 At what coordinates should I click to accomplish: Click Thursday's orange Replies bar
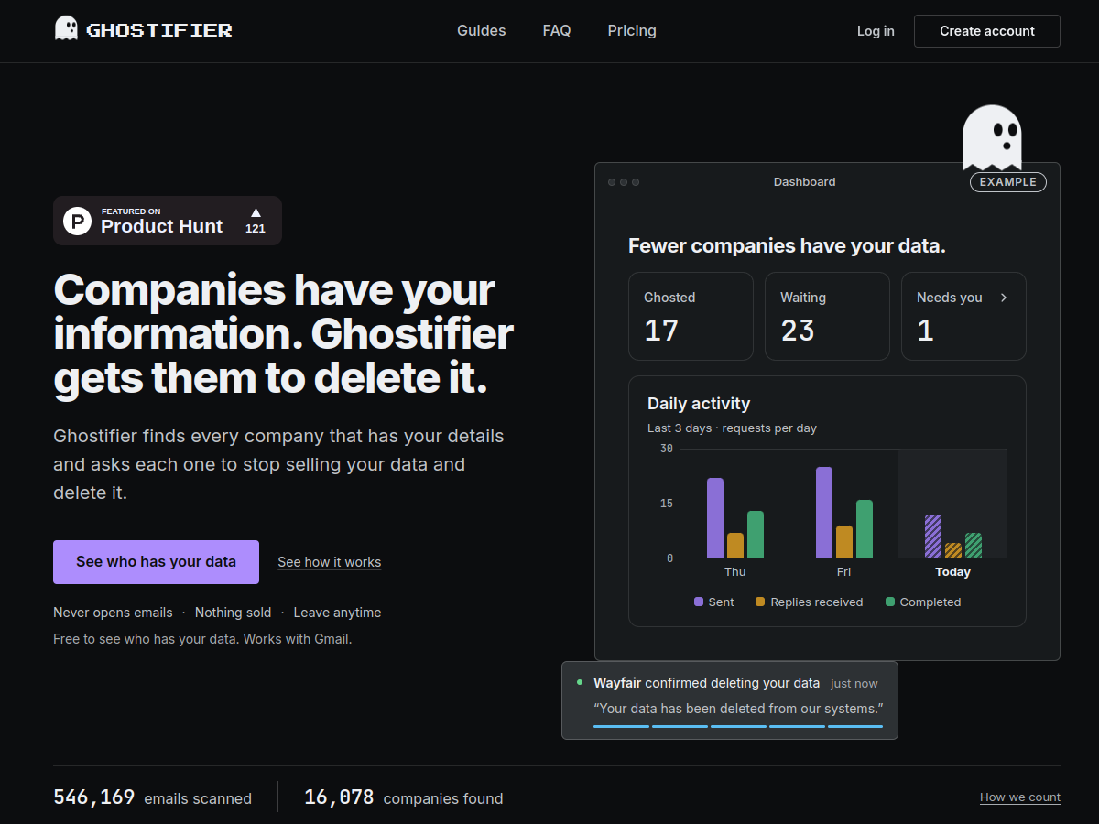(x=735, y=546)
